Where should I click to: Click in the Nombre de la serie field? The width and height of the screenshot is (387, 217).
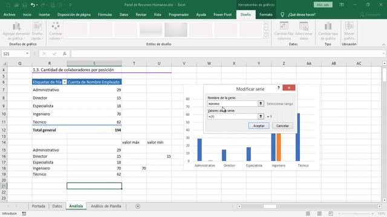(x=232, y=104)
